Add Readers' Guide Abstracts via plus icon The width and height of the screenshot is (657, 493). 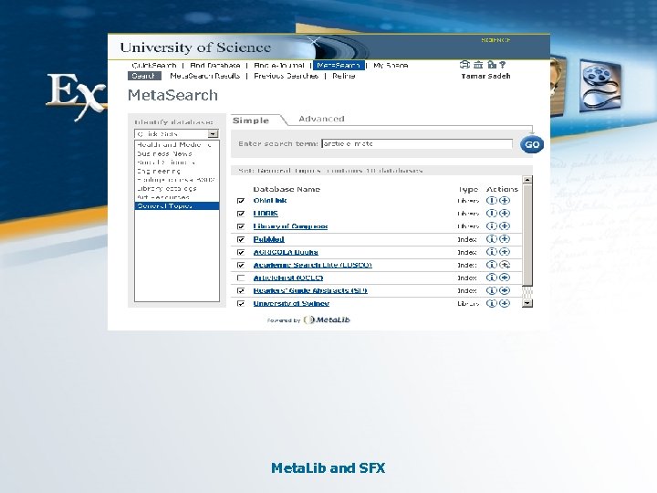505,290
